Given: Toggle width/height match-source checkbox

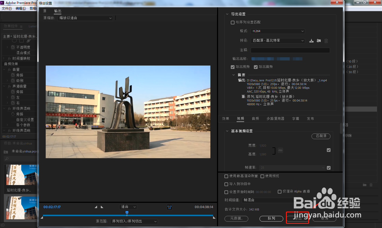Looking at the screenshot, I should point(329,150).
